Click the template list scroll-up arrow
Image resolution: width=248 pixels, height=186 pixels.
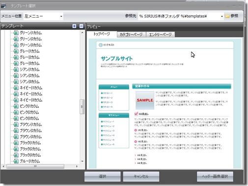[x=82, y=33]
